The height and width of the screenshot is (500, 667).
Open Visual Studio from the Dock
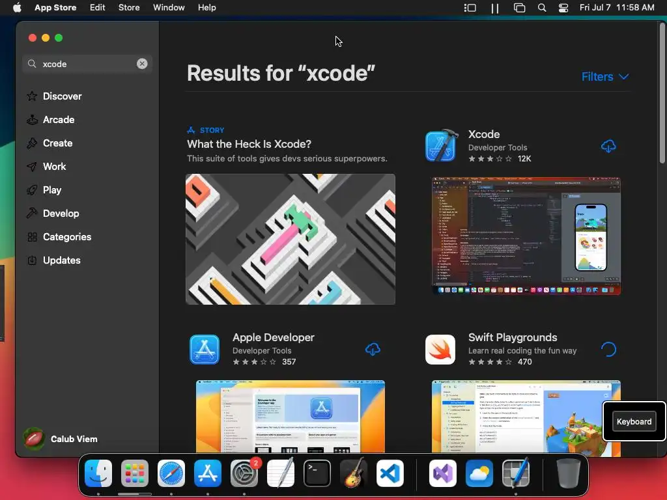[x=443, y=473]
